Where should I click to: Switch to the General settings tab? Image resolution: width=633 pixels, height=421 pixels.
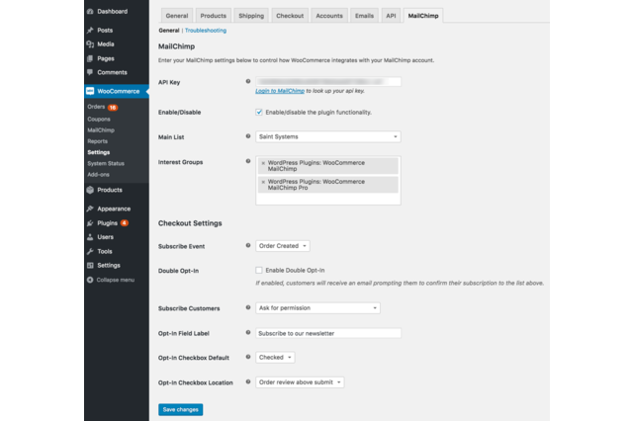point(177,16)
